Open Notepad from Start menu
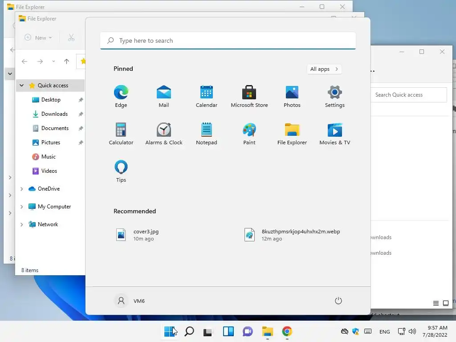 click(x=207, y=134)
